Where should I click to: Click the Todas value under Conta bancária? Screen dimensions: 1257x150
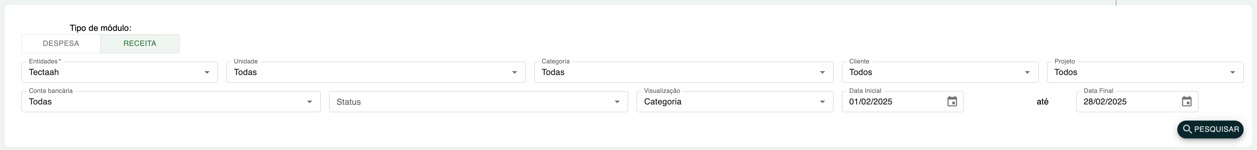41,102
